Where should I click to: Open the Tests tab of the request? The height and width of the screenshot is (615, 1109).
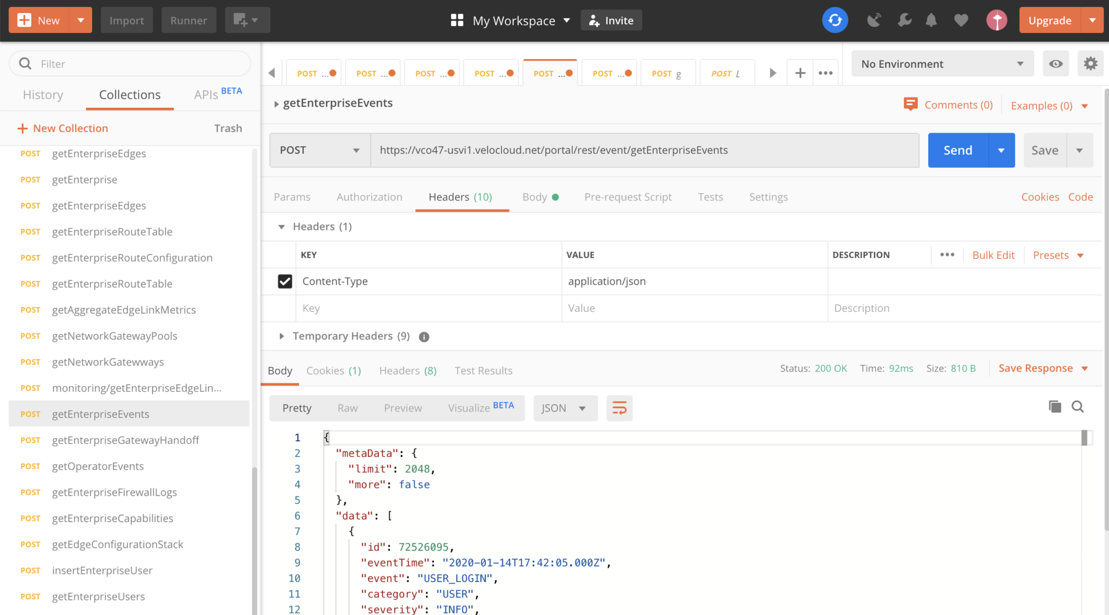pos(710,197)
